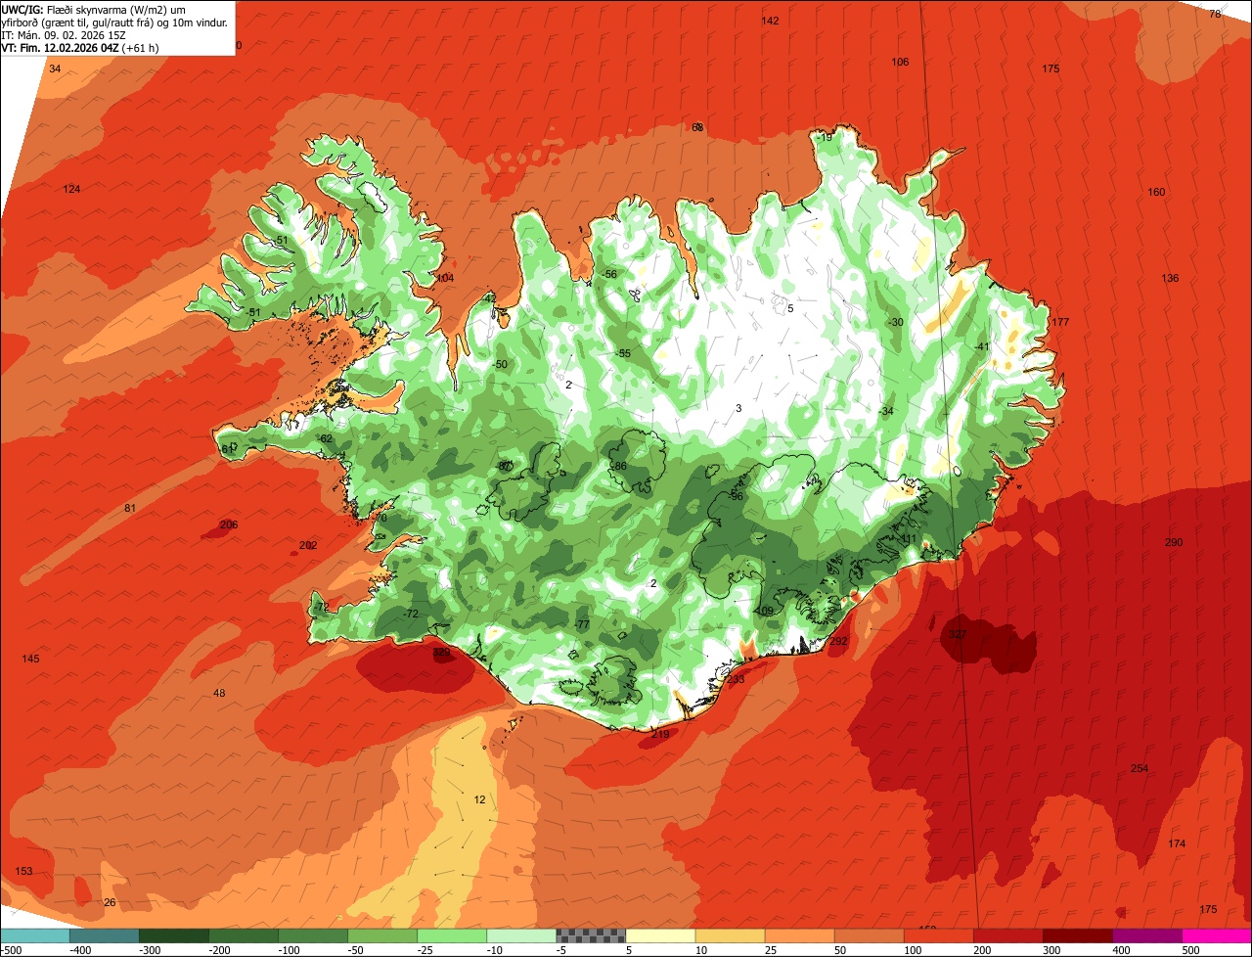
Task: Click the light green -25 to -10 legend swatch
Action: click(x=452, y=935)
